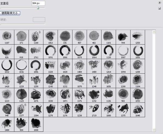Click the scrollbar up arrow in brush list
This screenshot has width=163, height=134.
pos(154,32)
